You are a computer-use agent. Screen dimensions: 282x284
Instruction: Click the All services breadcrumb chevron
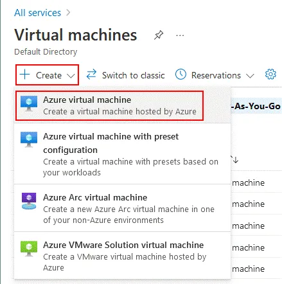(x=68, y=13)
